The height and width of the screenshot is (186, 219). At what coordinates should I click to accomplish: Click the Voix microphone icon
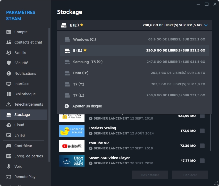pos(9,166)
